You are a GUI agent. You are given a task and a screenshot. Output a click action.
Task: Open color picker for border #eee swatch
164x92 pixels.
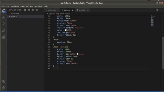77,54
